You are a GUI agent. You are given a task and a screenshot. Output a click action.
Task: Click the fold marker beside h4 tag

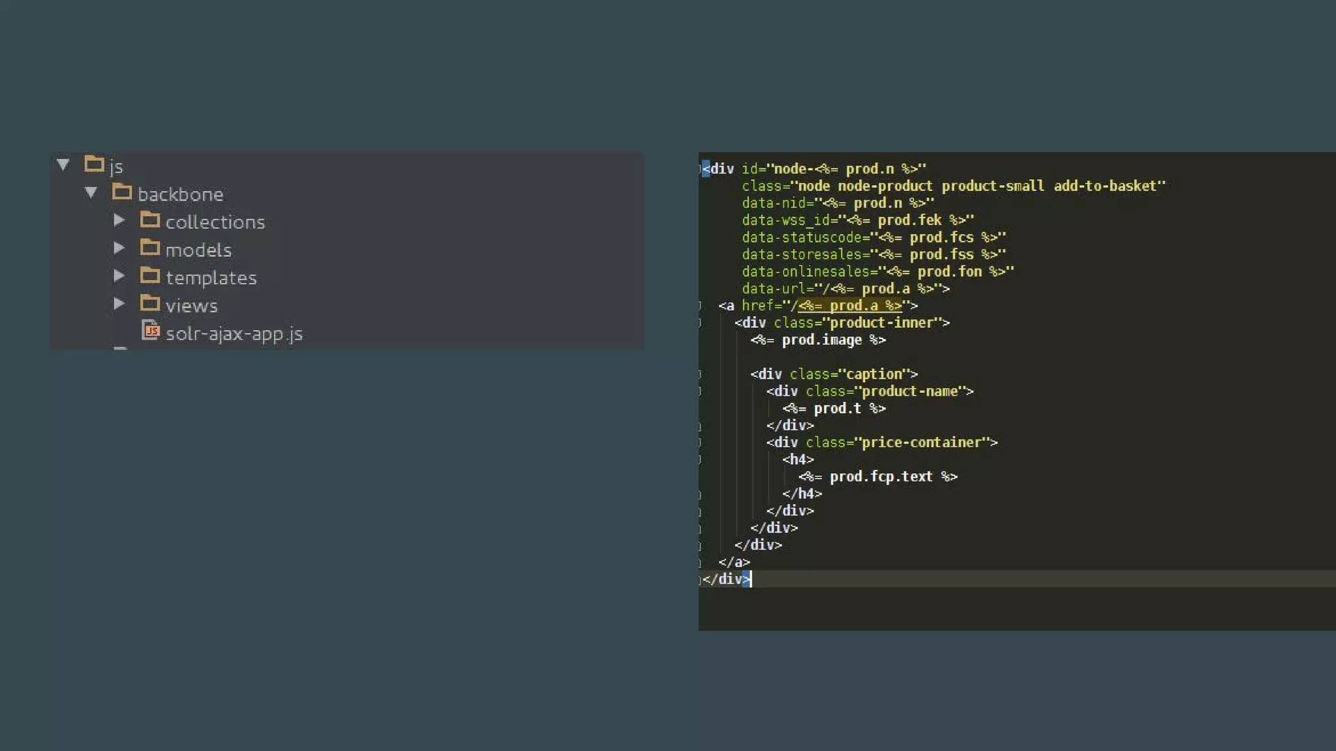pyautogui.click(x=701, y=460)
